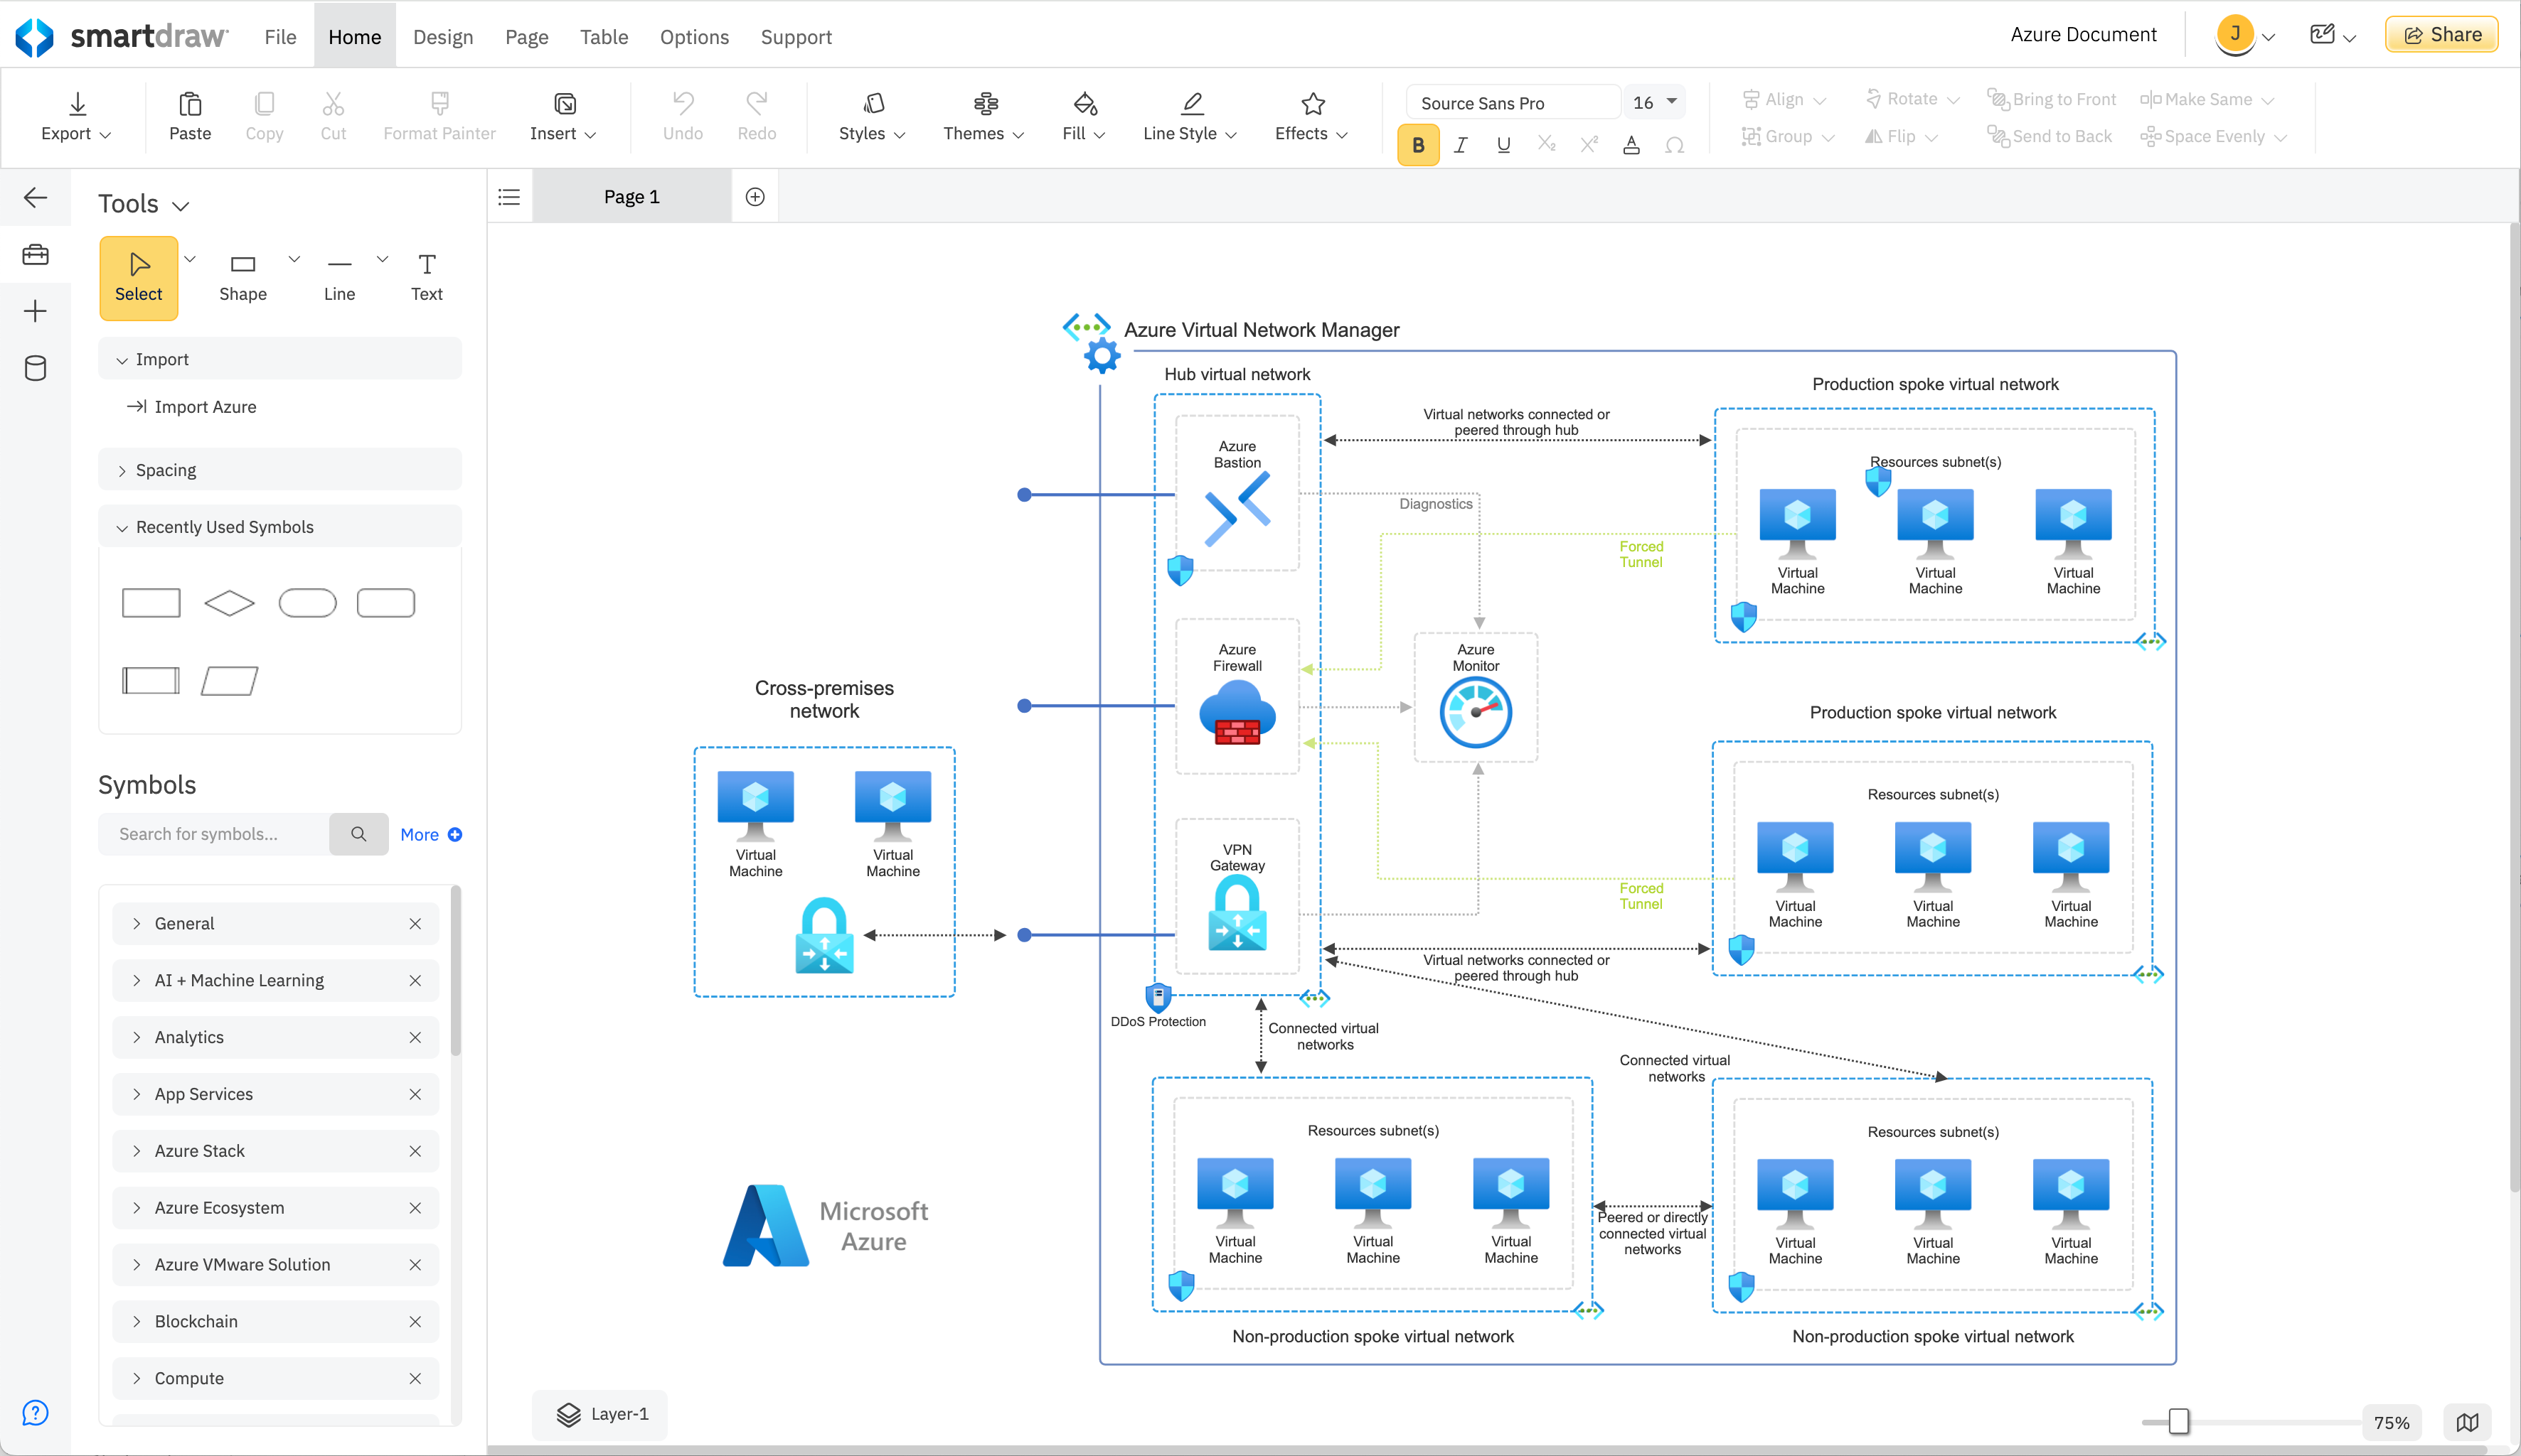Screen dimensions: 2521x1456
Task: Click the Redo icon
Action: pos(755,104)
